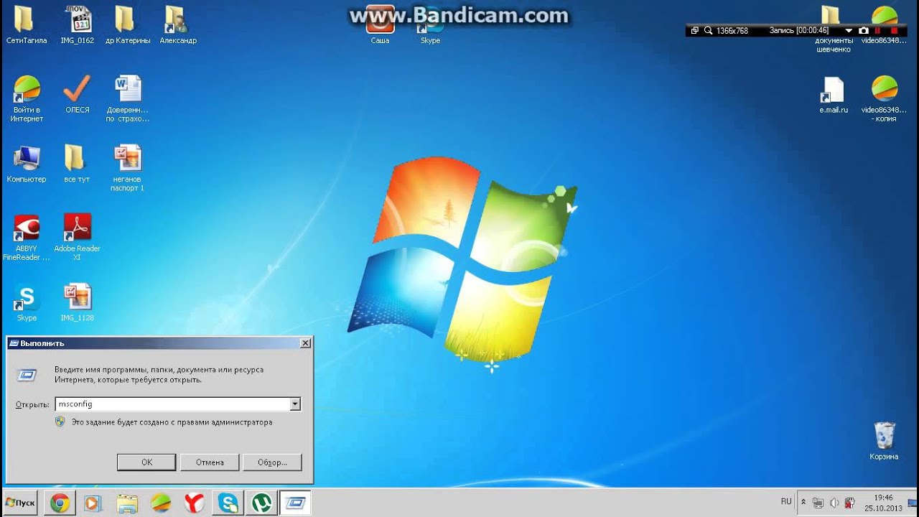The width and height of the screenshot is (919, 517).
Task: Switch the RU input language indicator
Action: pyautogui.click(x=786, y=501)
